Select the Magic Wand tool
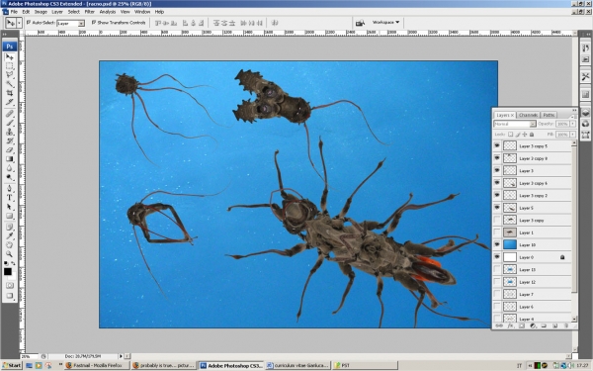 [10, 84]
